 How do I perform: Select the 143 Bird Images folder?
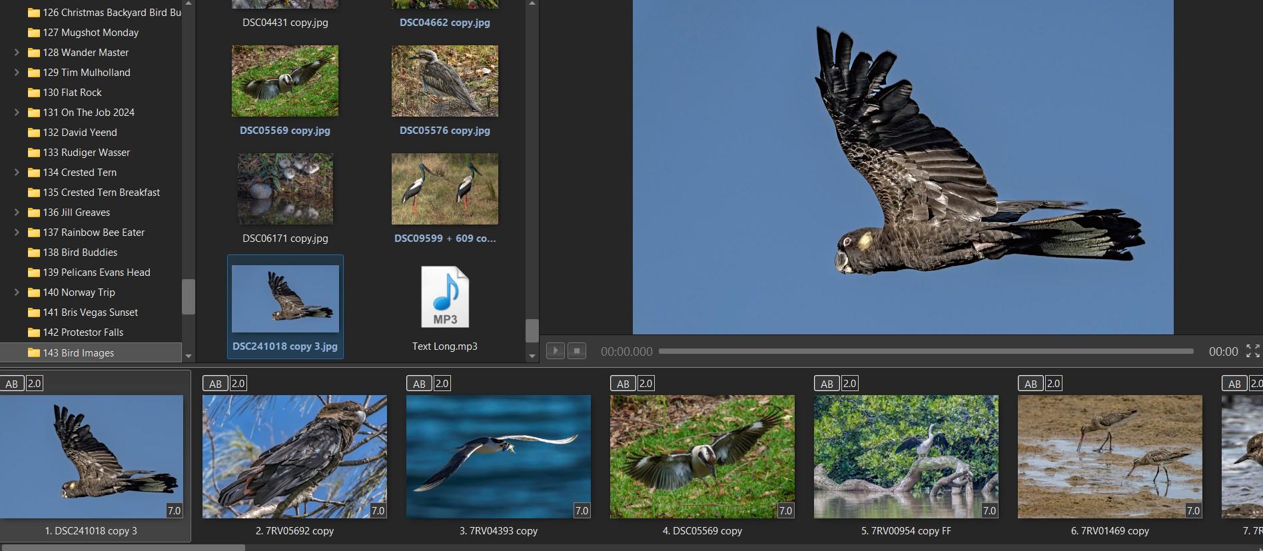click(x=91, y=352)
